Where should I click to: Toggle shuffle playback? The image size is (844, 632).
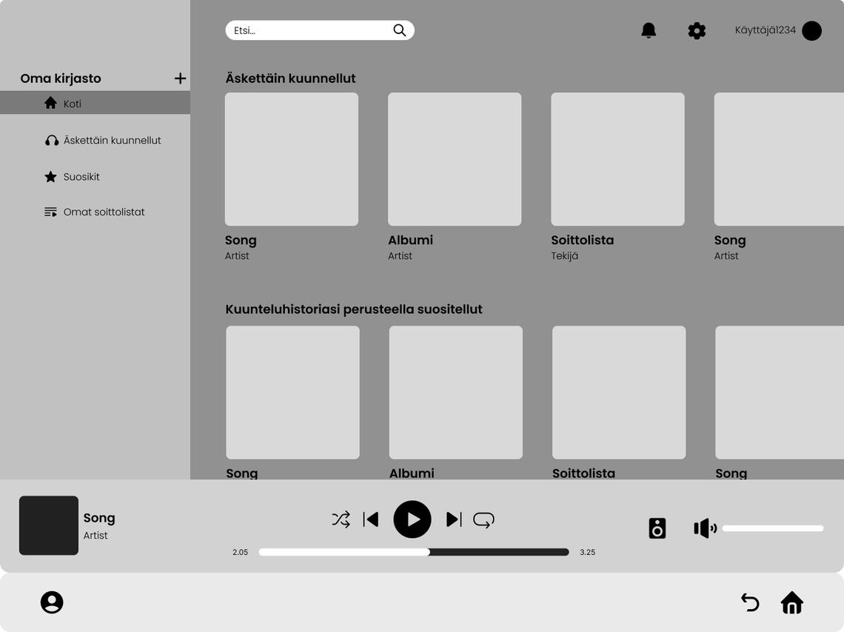pyautogui.click(x=341, y=519)
